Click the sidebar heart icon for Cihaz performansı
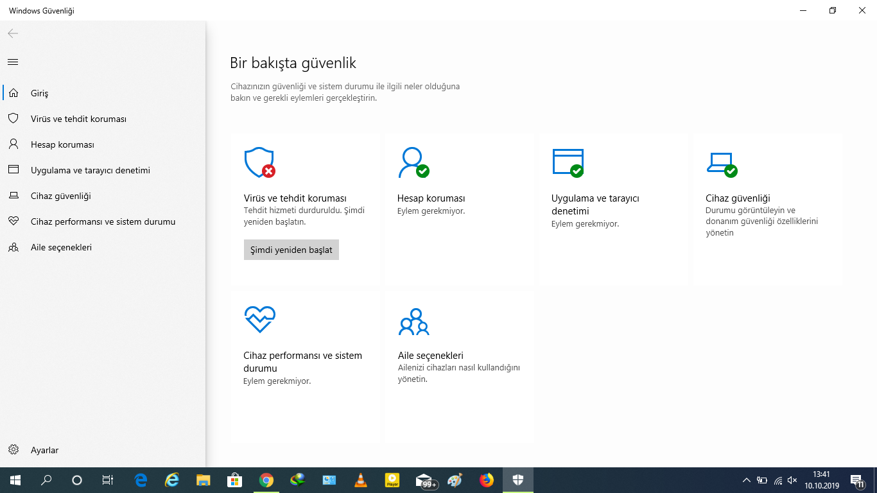This screenshot has width=877, height=493. point(13,221)
